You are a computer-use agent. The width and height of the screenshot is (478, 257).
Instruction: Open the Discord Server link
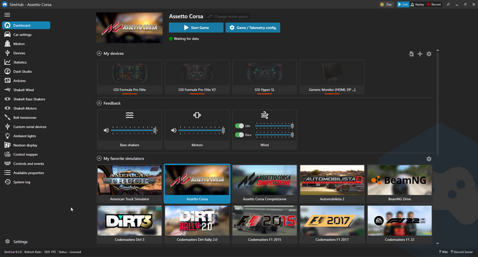tap(462, 252)
